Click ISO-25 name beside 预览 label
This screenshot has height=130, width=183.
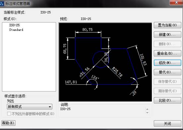[x=86, y=19]
